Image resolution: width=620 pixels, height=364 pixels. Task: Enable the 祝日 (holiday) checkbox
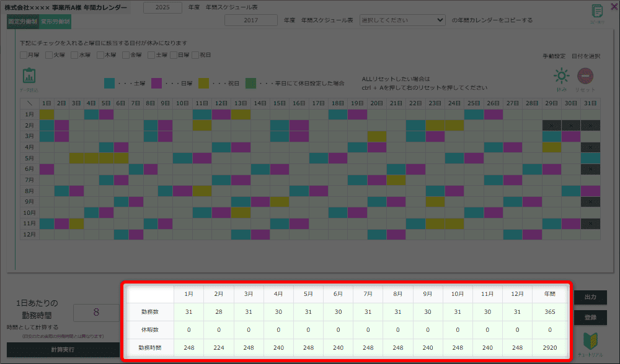click(x=195, y=55)
